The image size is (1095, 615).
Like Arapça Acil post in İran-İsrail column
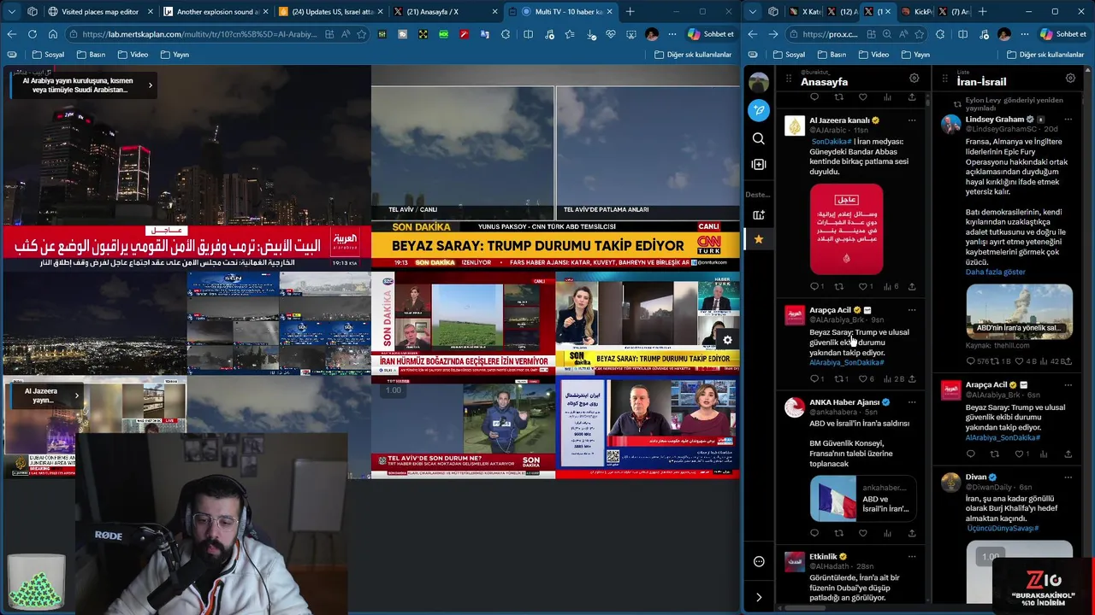point(1020,454)
